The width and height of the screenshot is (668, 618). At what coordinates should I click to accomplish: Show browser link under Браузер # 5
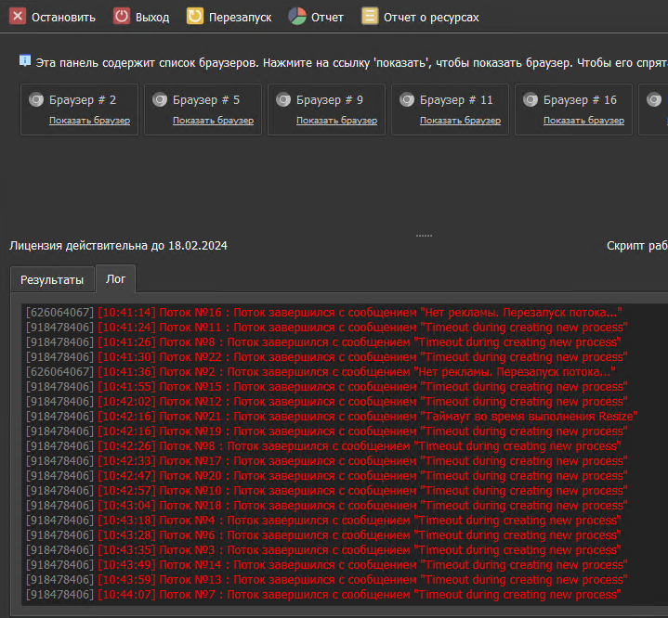click(x=213, y=121)
